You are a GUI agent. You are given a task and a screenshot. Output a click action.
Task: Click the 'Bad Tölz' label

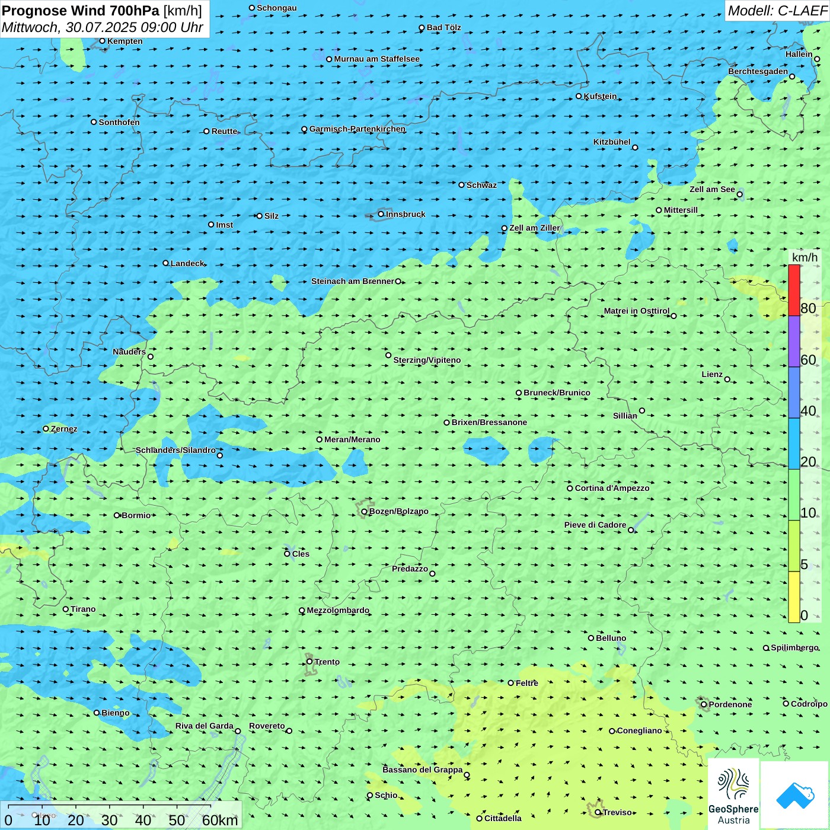tap(443, 27)
